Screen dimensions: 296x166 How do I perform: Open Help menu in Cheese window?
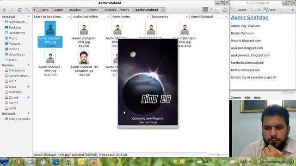(257, 98)
